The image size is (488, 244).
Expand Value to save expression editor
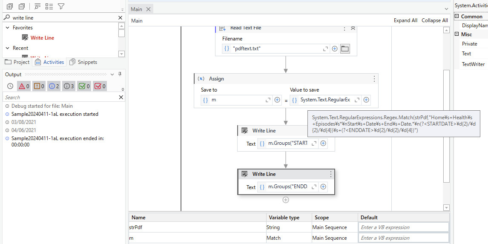coord(357,100)
